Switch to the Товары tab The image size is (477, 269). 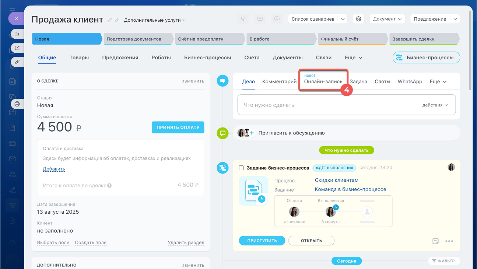(79, 57)
